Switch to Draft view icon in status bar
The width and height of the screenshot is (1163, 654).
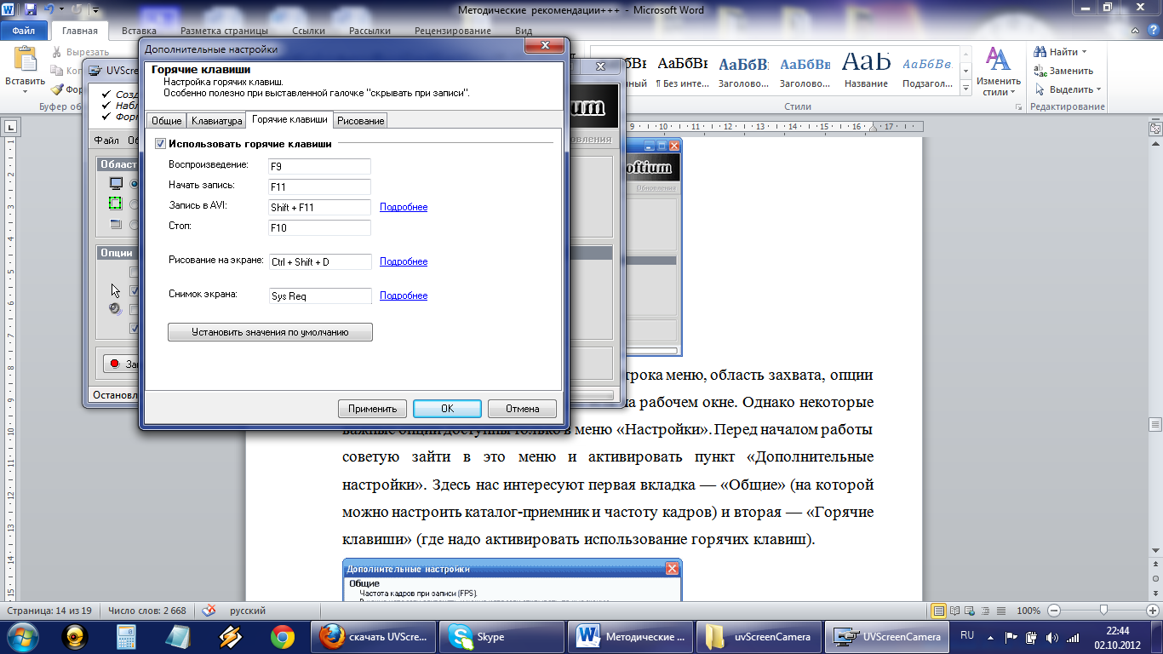tap(1001, 611)
